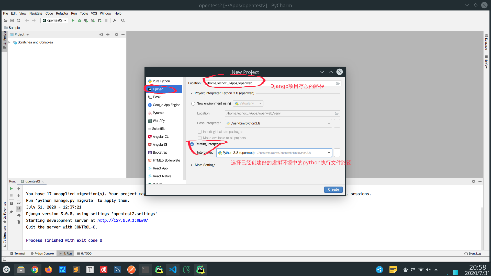Select Pure Python project type
The image size is (491, 276).
[x=164, y=81]
